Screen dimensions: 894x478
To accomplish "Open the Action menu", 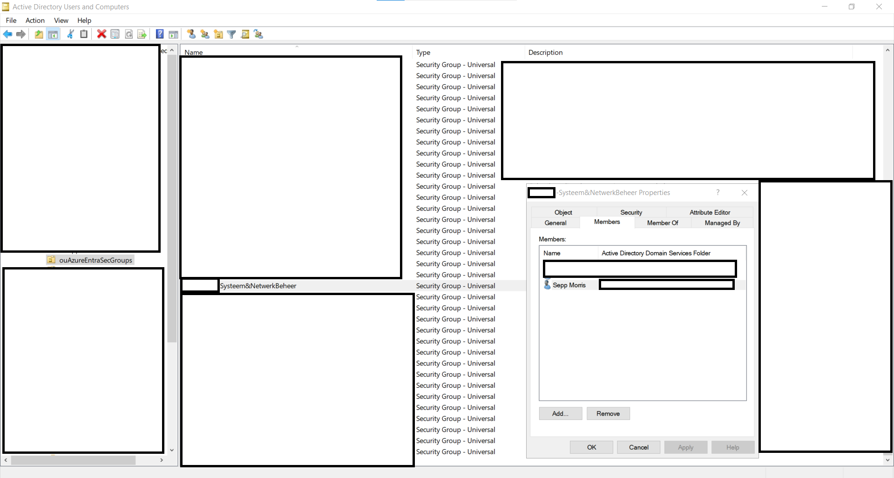I will tap(35, 20).
